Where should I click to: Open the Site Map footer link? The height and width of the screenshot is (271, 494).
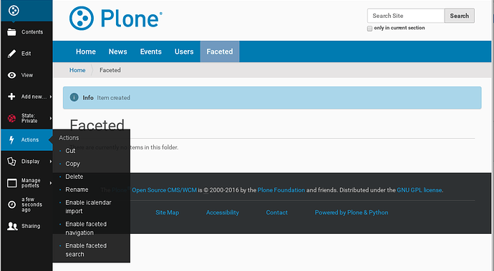tap(168, 212)
